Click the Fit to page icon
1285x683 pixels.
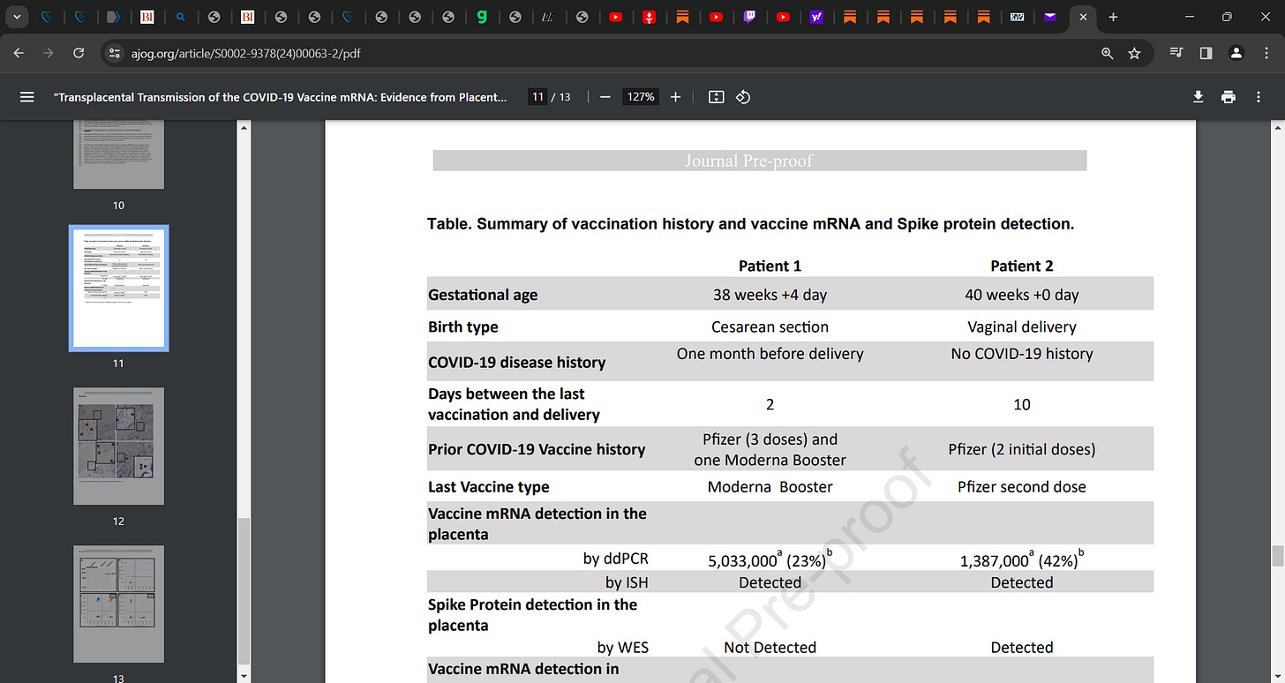(x=716, y=97)
